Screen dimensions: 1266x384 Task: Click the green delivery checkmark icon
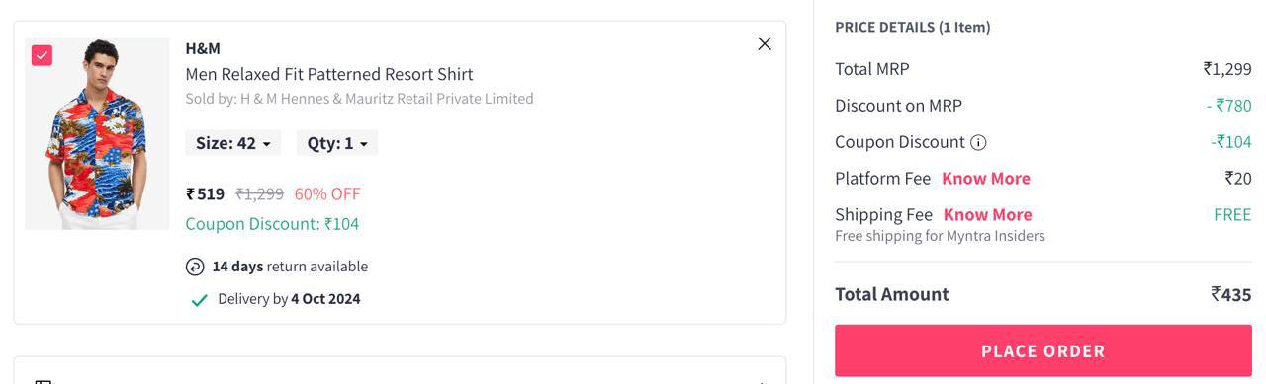click(x=199, y=300)
